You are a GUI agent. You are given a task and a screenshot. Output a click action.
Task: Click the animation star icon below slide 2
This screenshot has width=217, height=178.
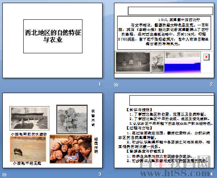click(x=116, y=84)
